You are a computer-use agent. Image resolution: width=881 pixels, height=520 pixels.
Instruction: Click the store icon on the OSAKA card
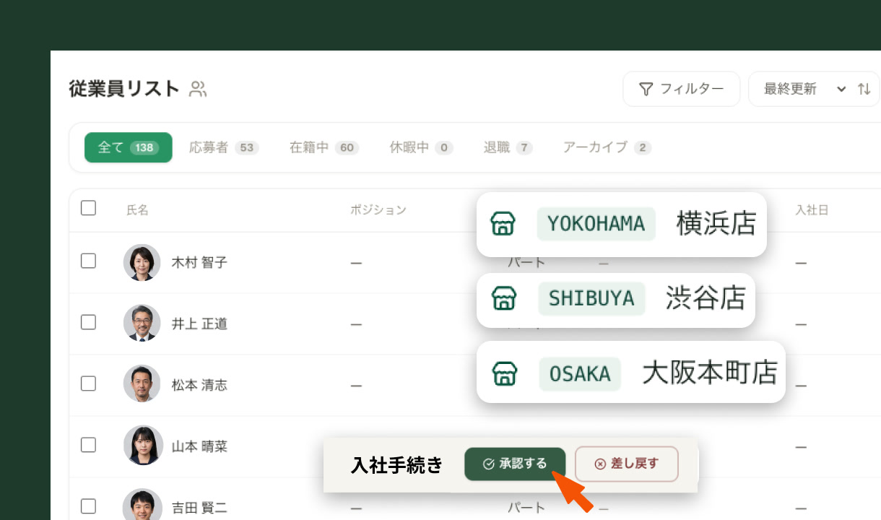coord(505,373)
